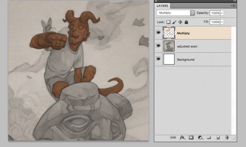Create a new layer
246x147 pixels.
pos(218,138)
